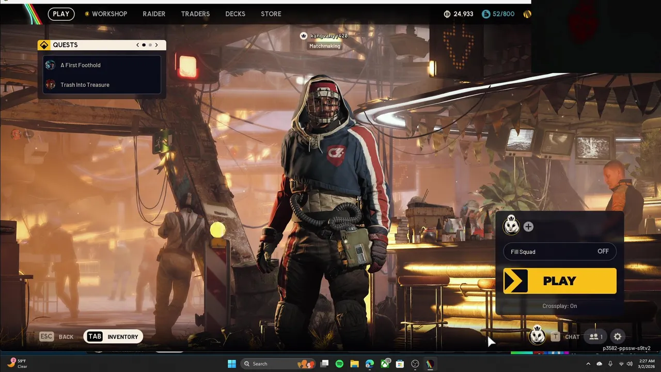Open the OBS Studio taskbar icon

click(415, 364)
